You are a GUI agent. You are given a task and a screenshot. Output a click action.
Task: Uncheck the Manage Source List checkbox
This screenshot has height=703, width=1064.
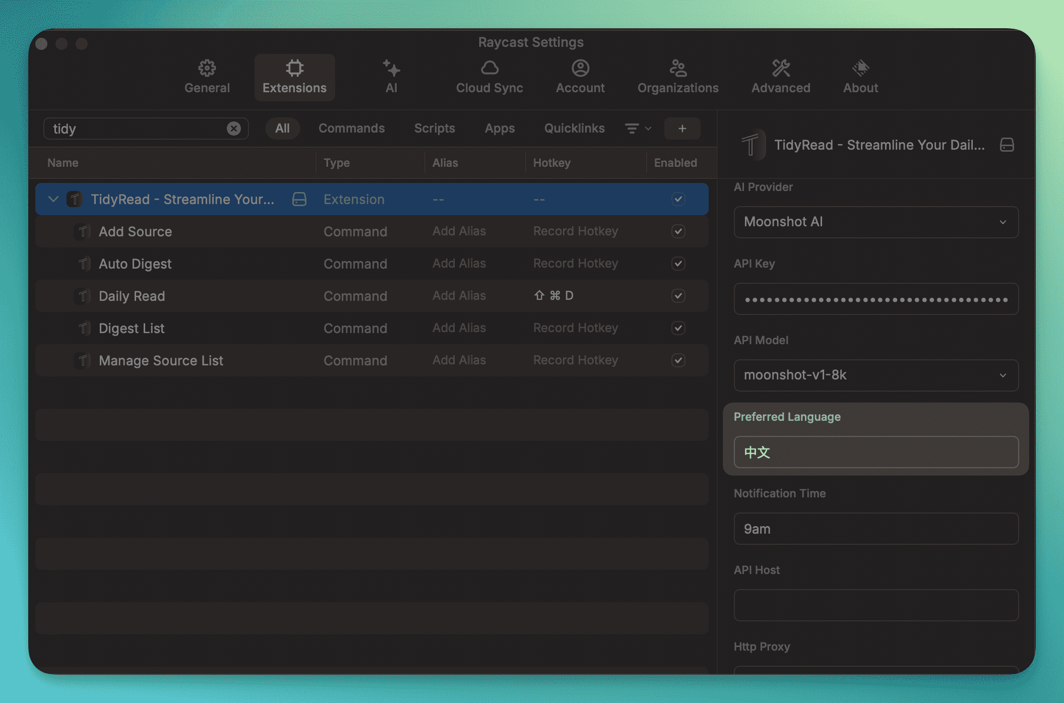pyautogui.click(x=678, y=360)
